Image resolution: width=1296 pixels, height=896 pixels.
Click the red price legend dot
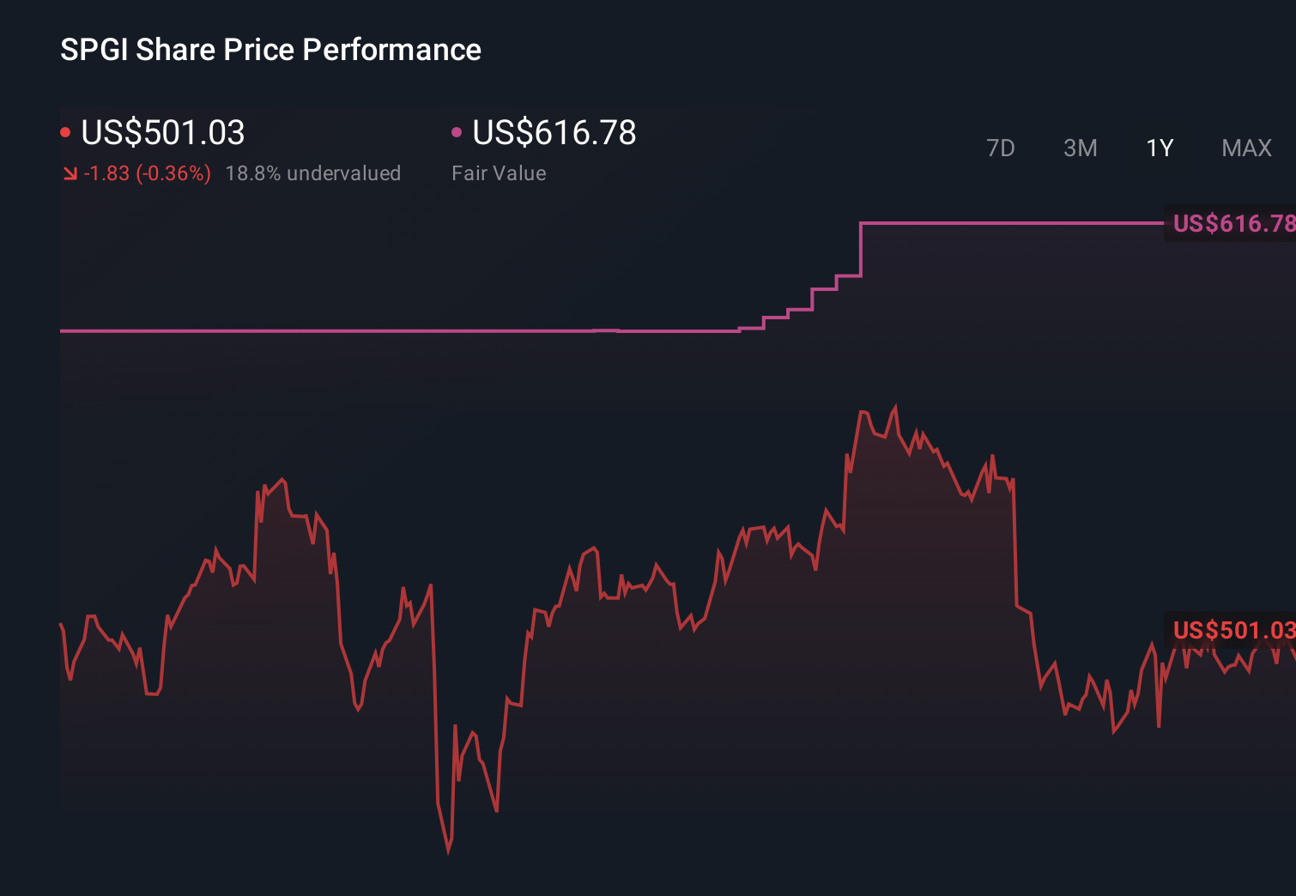click(x=65, y=131)
